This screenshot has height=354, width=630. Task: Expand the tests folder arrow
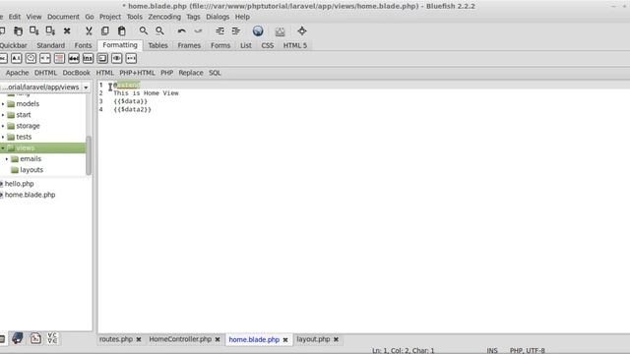pyautogui.click(x=3, y=137)
